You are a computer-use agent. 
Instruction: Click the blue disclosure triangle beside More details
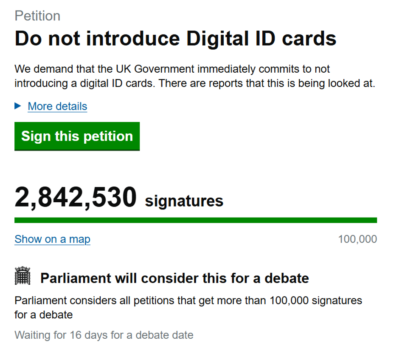coord(17,106)
